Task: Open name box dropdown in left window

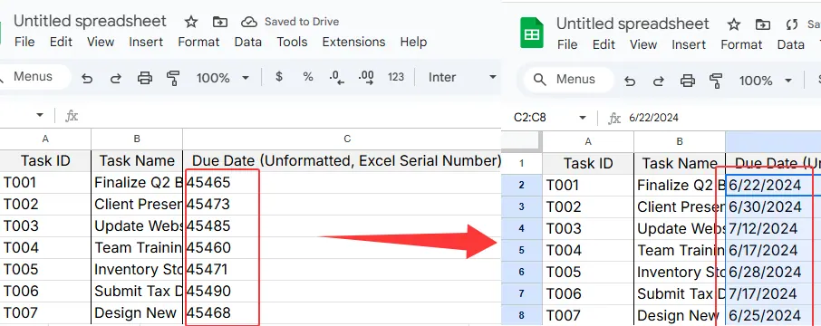Action: pos(40,115)
